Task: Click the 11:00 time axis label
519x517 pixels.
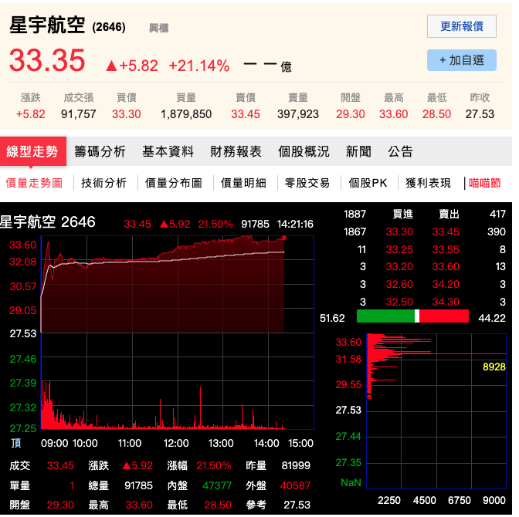Action: pyautogui.click(x=130, y=443)
